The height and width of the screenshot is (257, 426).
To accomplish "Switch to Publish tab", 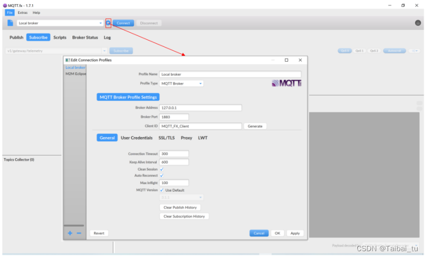I will click(x=16, y=37).
